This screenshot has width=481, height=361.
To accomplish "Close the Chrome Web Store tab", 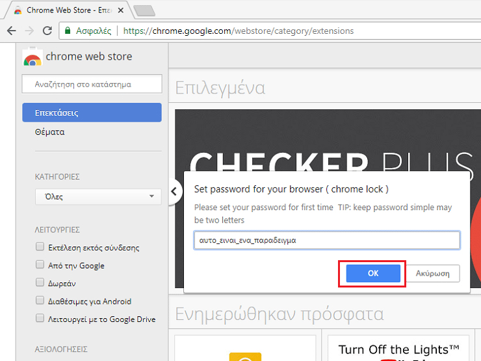I will pos(121,10).
